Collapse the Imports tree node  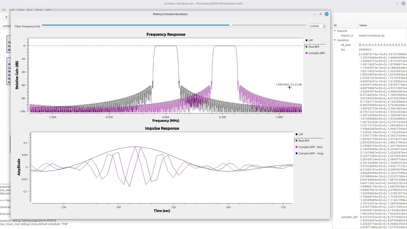[x=335, y=31]
